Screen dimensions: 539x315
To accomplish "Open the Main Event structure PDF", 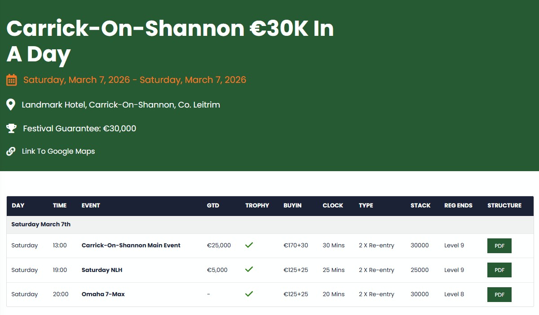I will (499, 246).
